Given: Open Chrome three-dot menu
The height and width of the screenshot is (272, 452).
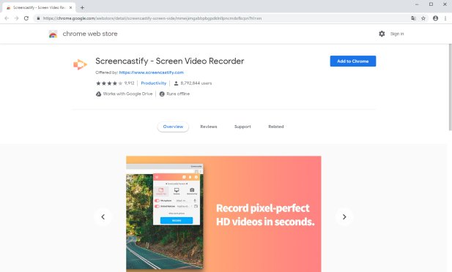Looking at the screenshot, I should tap(445, 18).
